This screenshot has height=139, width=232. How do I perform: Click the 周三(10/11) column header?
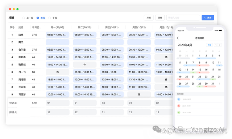[x=112, y=27]
